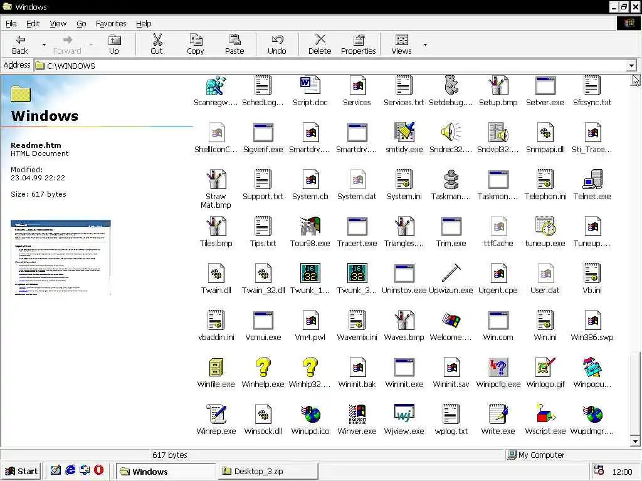Click the Properties toolbar button
Screen dimensions: 642x481
pyautogui.click(x=358, y=44)
